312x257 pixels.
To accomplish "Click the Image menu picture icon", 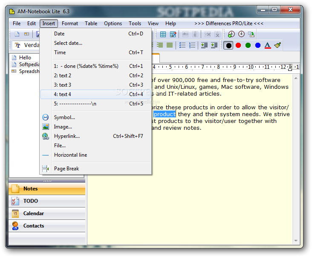I will click(46, 127).
